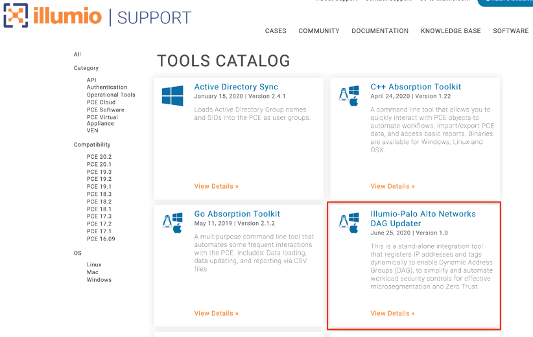Open Illumio-Palo Alto Networks DAG Updater title

point(423,218)
